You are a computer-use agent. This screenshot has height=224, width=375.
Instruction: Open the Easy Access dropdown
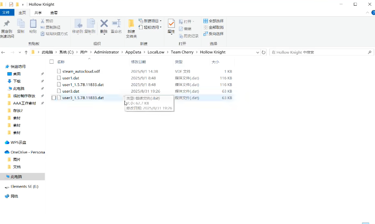tap(150, 27)
